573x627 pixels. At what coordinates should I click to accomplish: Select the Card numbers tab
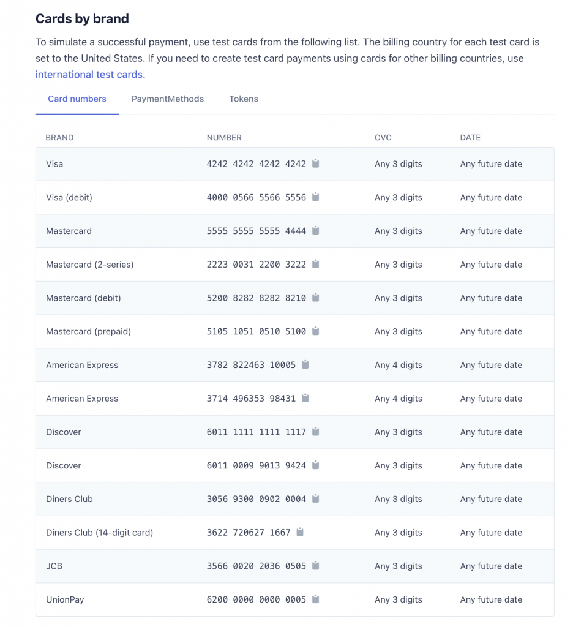[x=77, y=99]
